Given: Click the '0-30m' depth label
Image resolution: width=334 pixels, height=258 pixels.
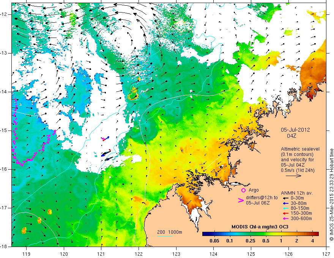Looking at the screenshot, I should tap(297, 198).
